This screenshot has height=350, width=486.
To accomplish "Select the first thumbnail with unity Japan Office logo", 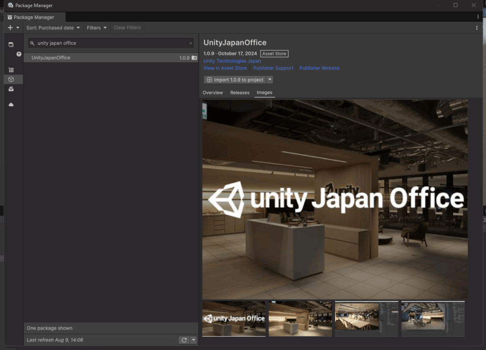I will (234, 319).
